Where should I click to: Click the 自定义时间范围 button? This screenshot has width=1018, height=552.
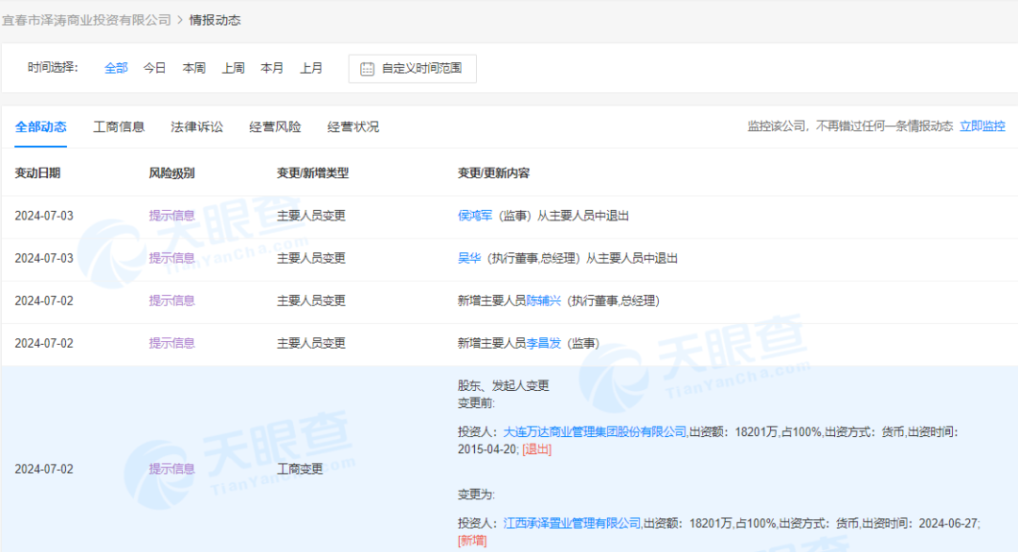(x=421, y=68)
